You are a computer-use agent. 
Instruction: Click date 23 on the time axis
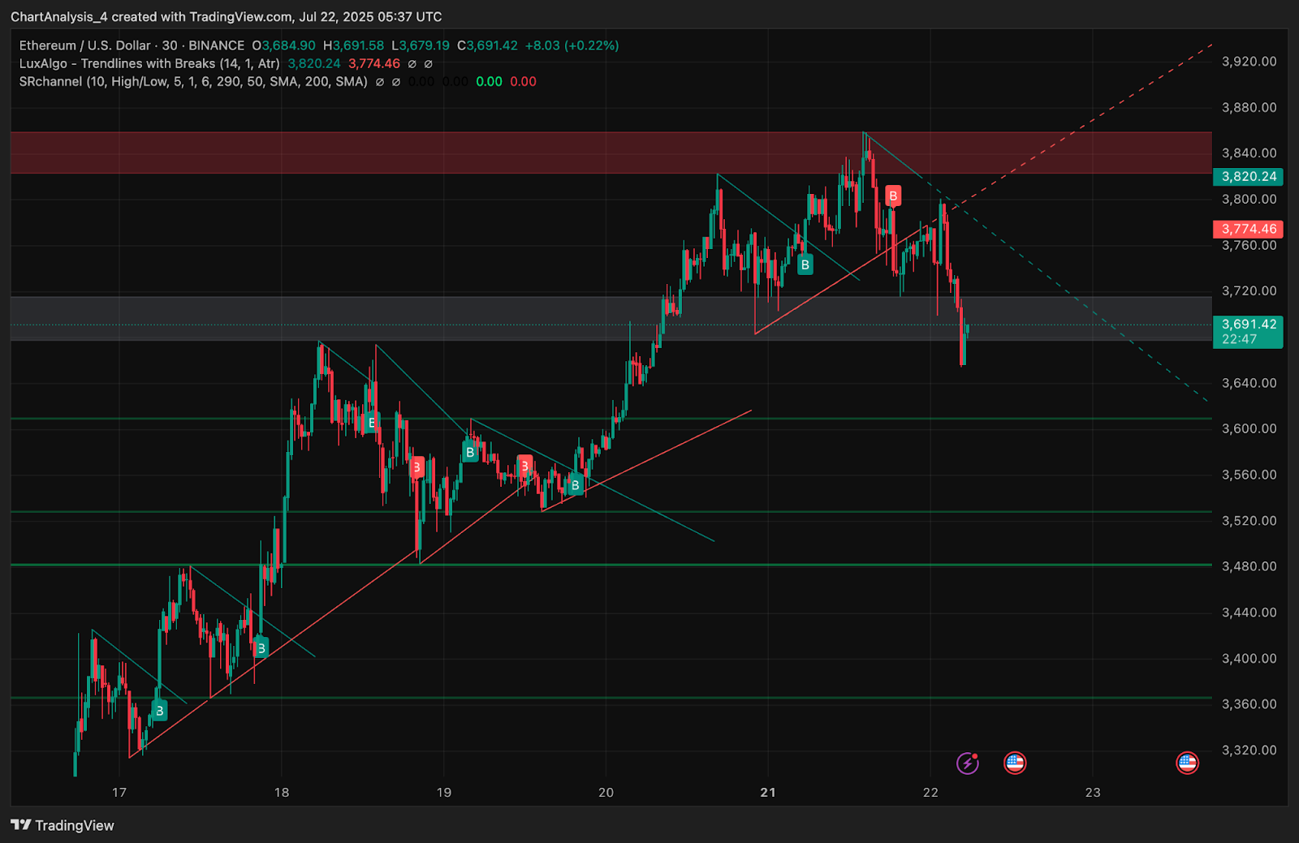point(1093,793)
